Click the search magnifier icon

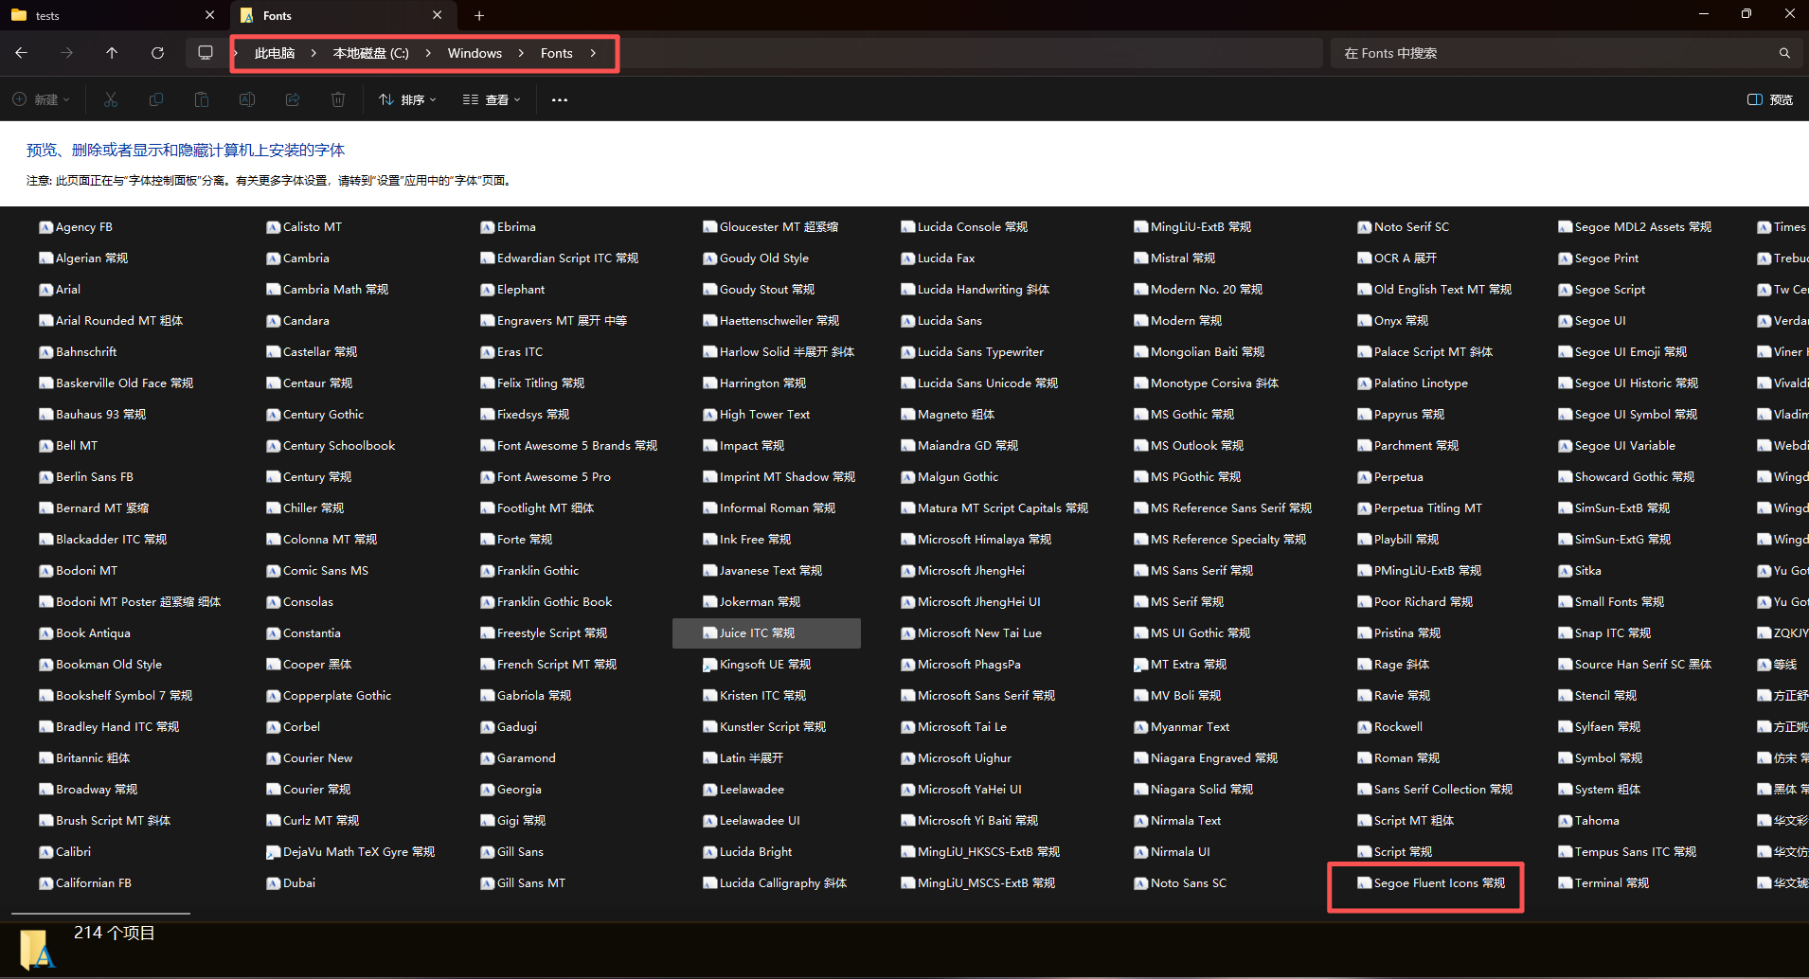click(x=1784, y=53)
